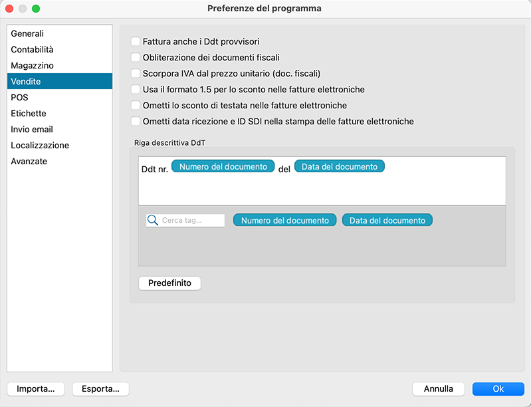Viewport: 531px width, 407px height.
Task: Open Etichette preferences
Action: point(29,113)
